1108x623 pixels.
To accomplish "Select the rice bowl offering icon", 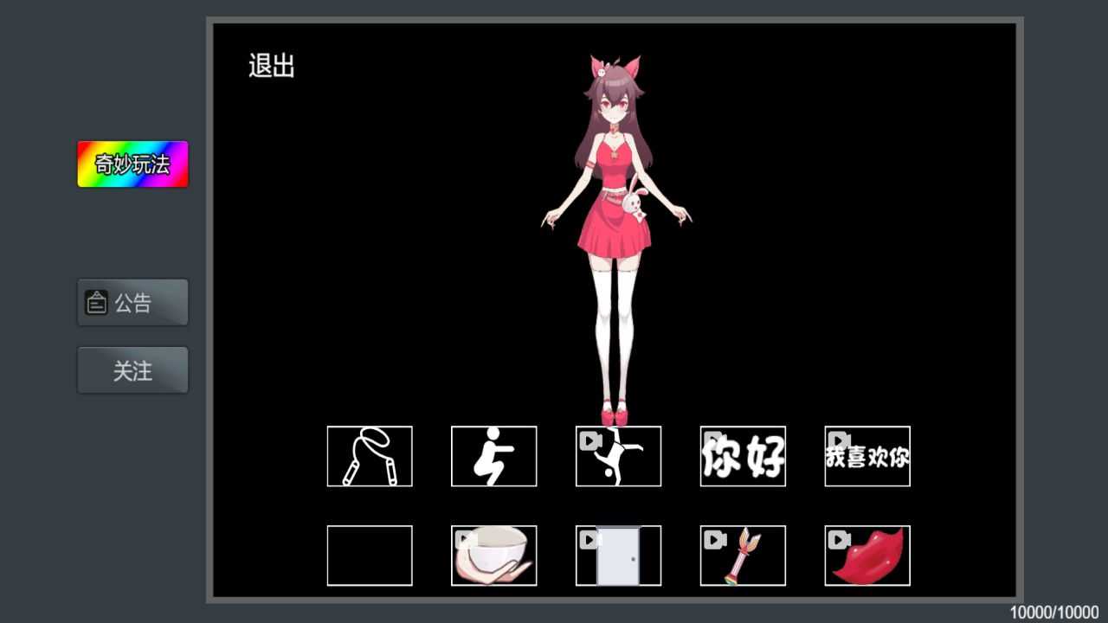I will [x=494, y=556].
